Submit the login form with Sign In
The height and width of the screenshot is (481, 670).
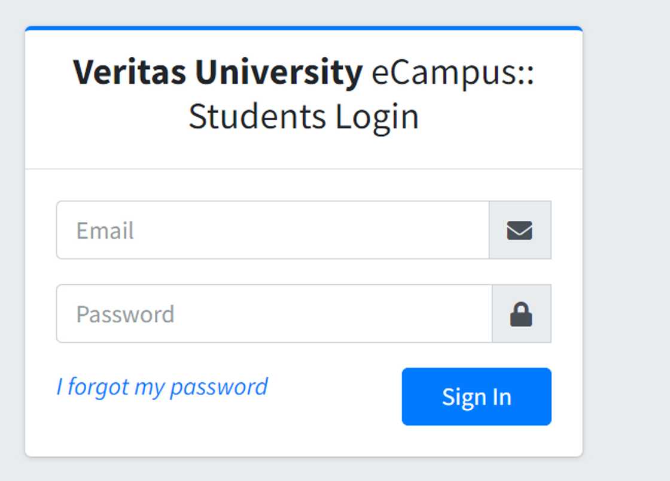(x=476, y=397)
